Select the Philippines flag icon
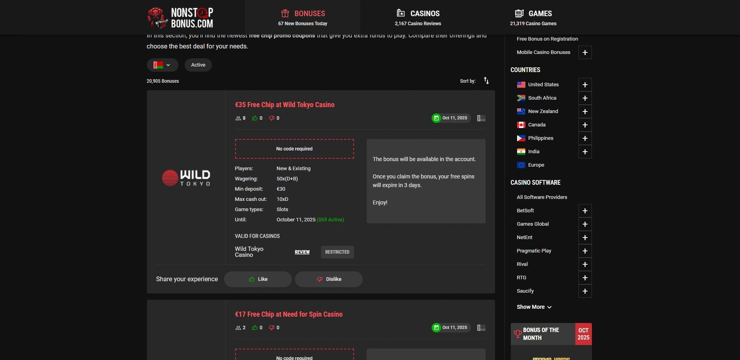 (521, 138)
